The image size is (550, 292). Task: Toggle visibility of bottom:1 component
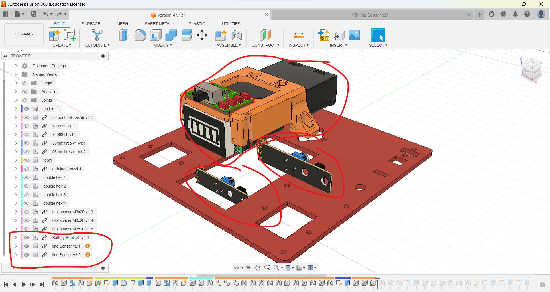(27, 109)
